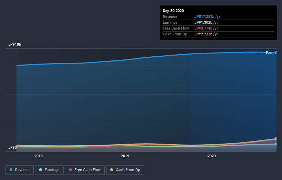Toggle the Earnings legend button
Viewport: 282px width, 180px height.
(49, 170)
